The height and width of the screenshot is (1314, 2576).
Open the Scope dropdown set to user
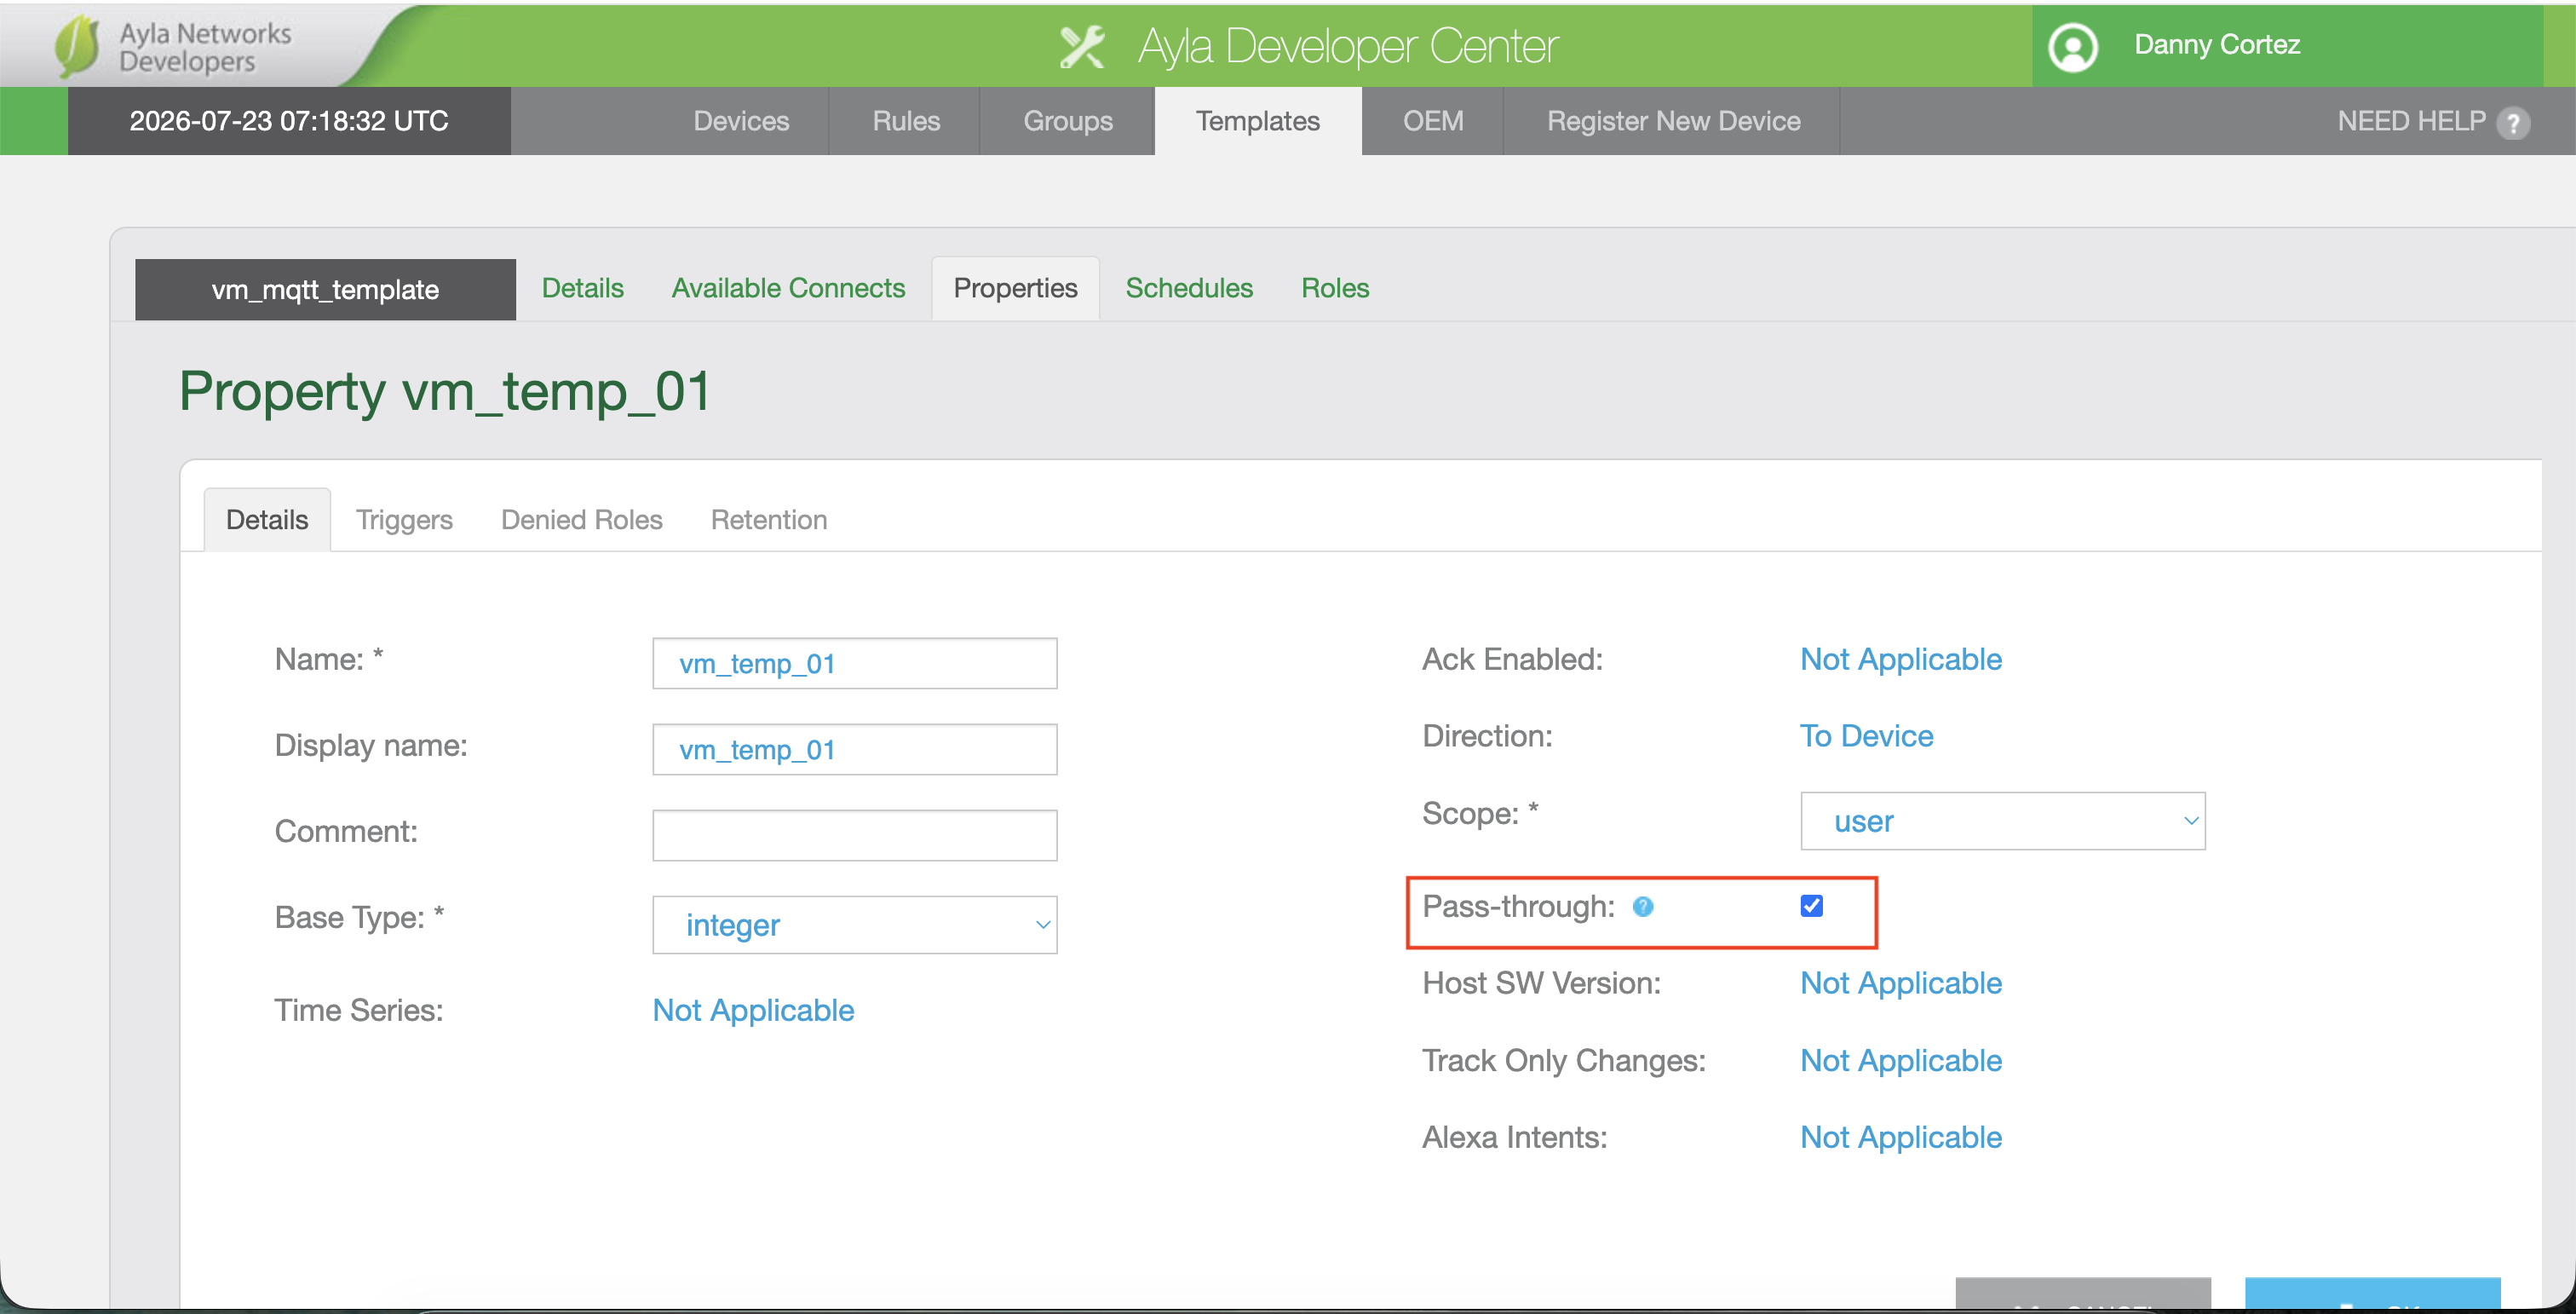pos(2003,821)
